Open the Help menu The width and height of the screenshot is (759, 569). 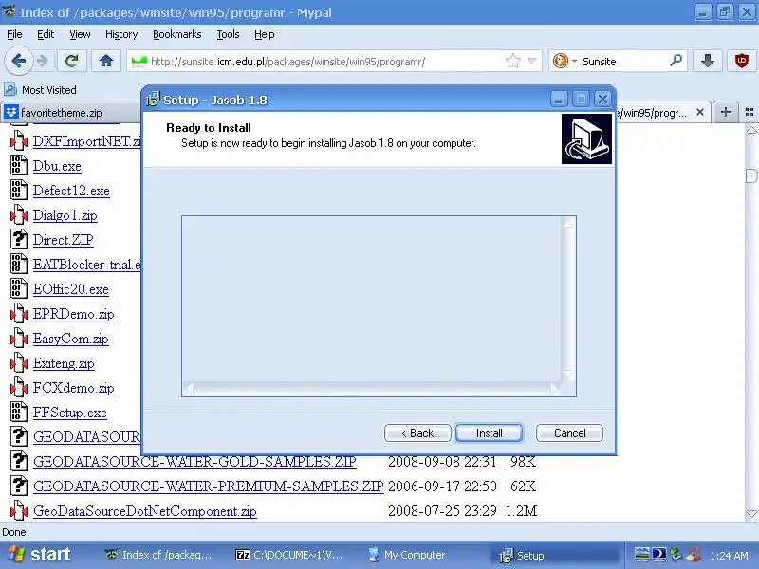[x=265, y=34]
